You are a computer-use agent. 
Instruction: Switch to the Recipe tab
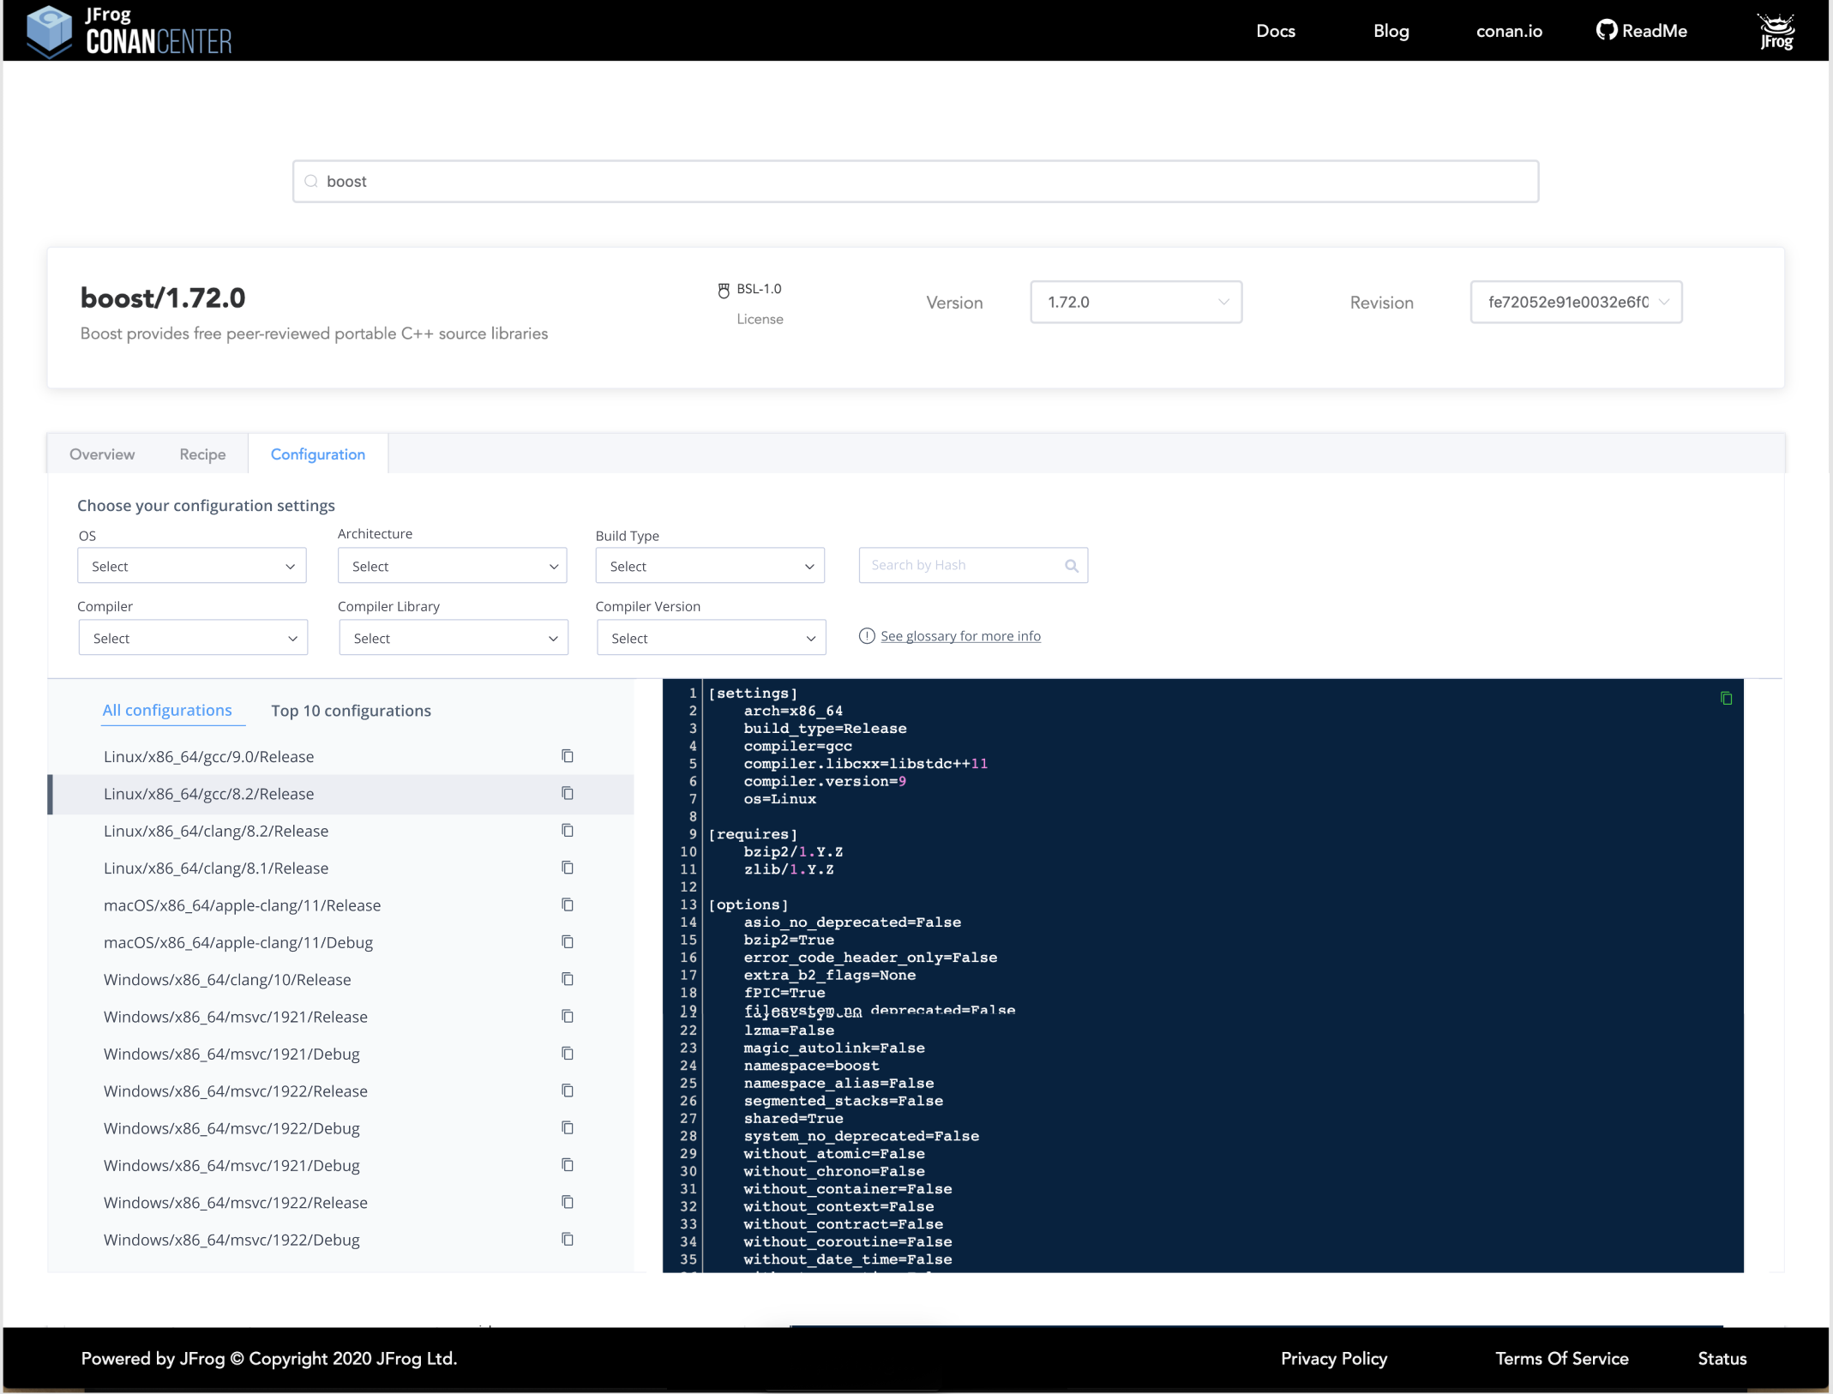tap(202, 454)
